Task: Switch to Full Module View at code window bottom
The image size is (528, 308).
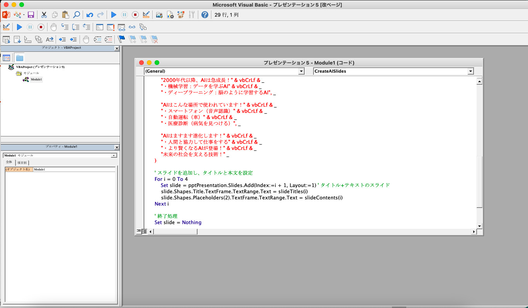Action: pyautogui.click(x=145, y=231)
